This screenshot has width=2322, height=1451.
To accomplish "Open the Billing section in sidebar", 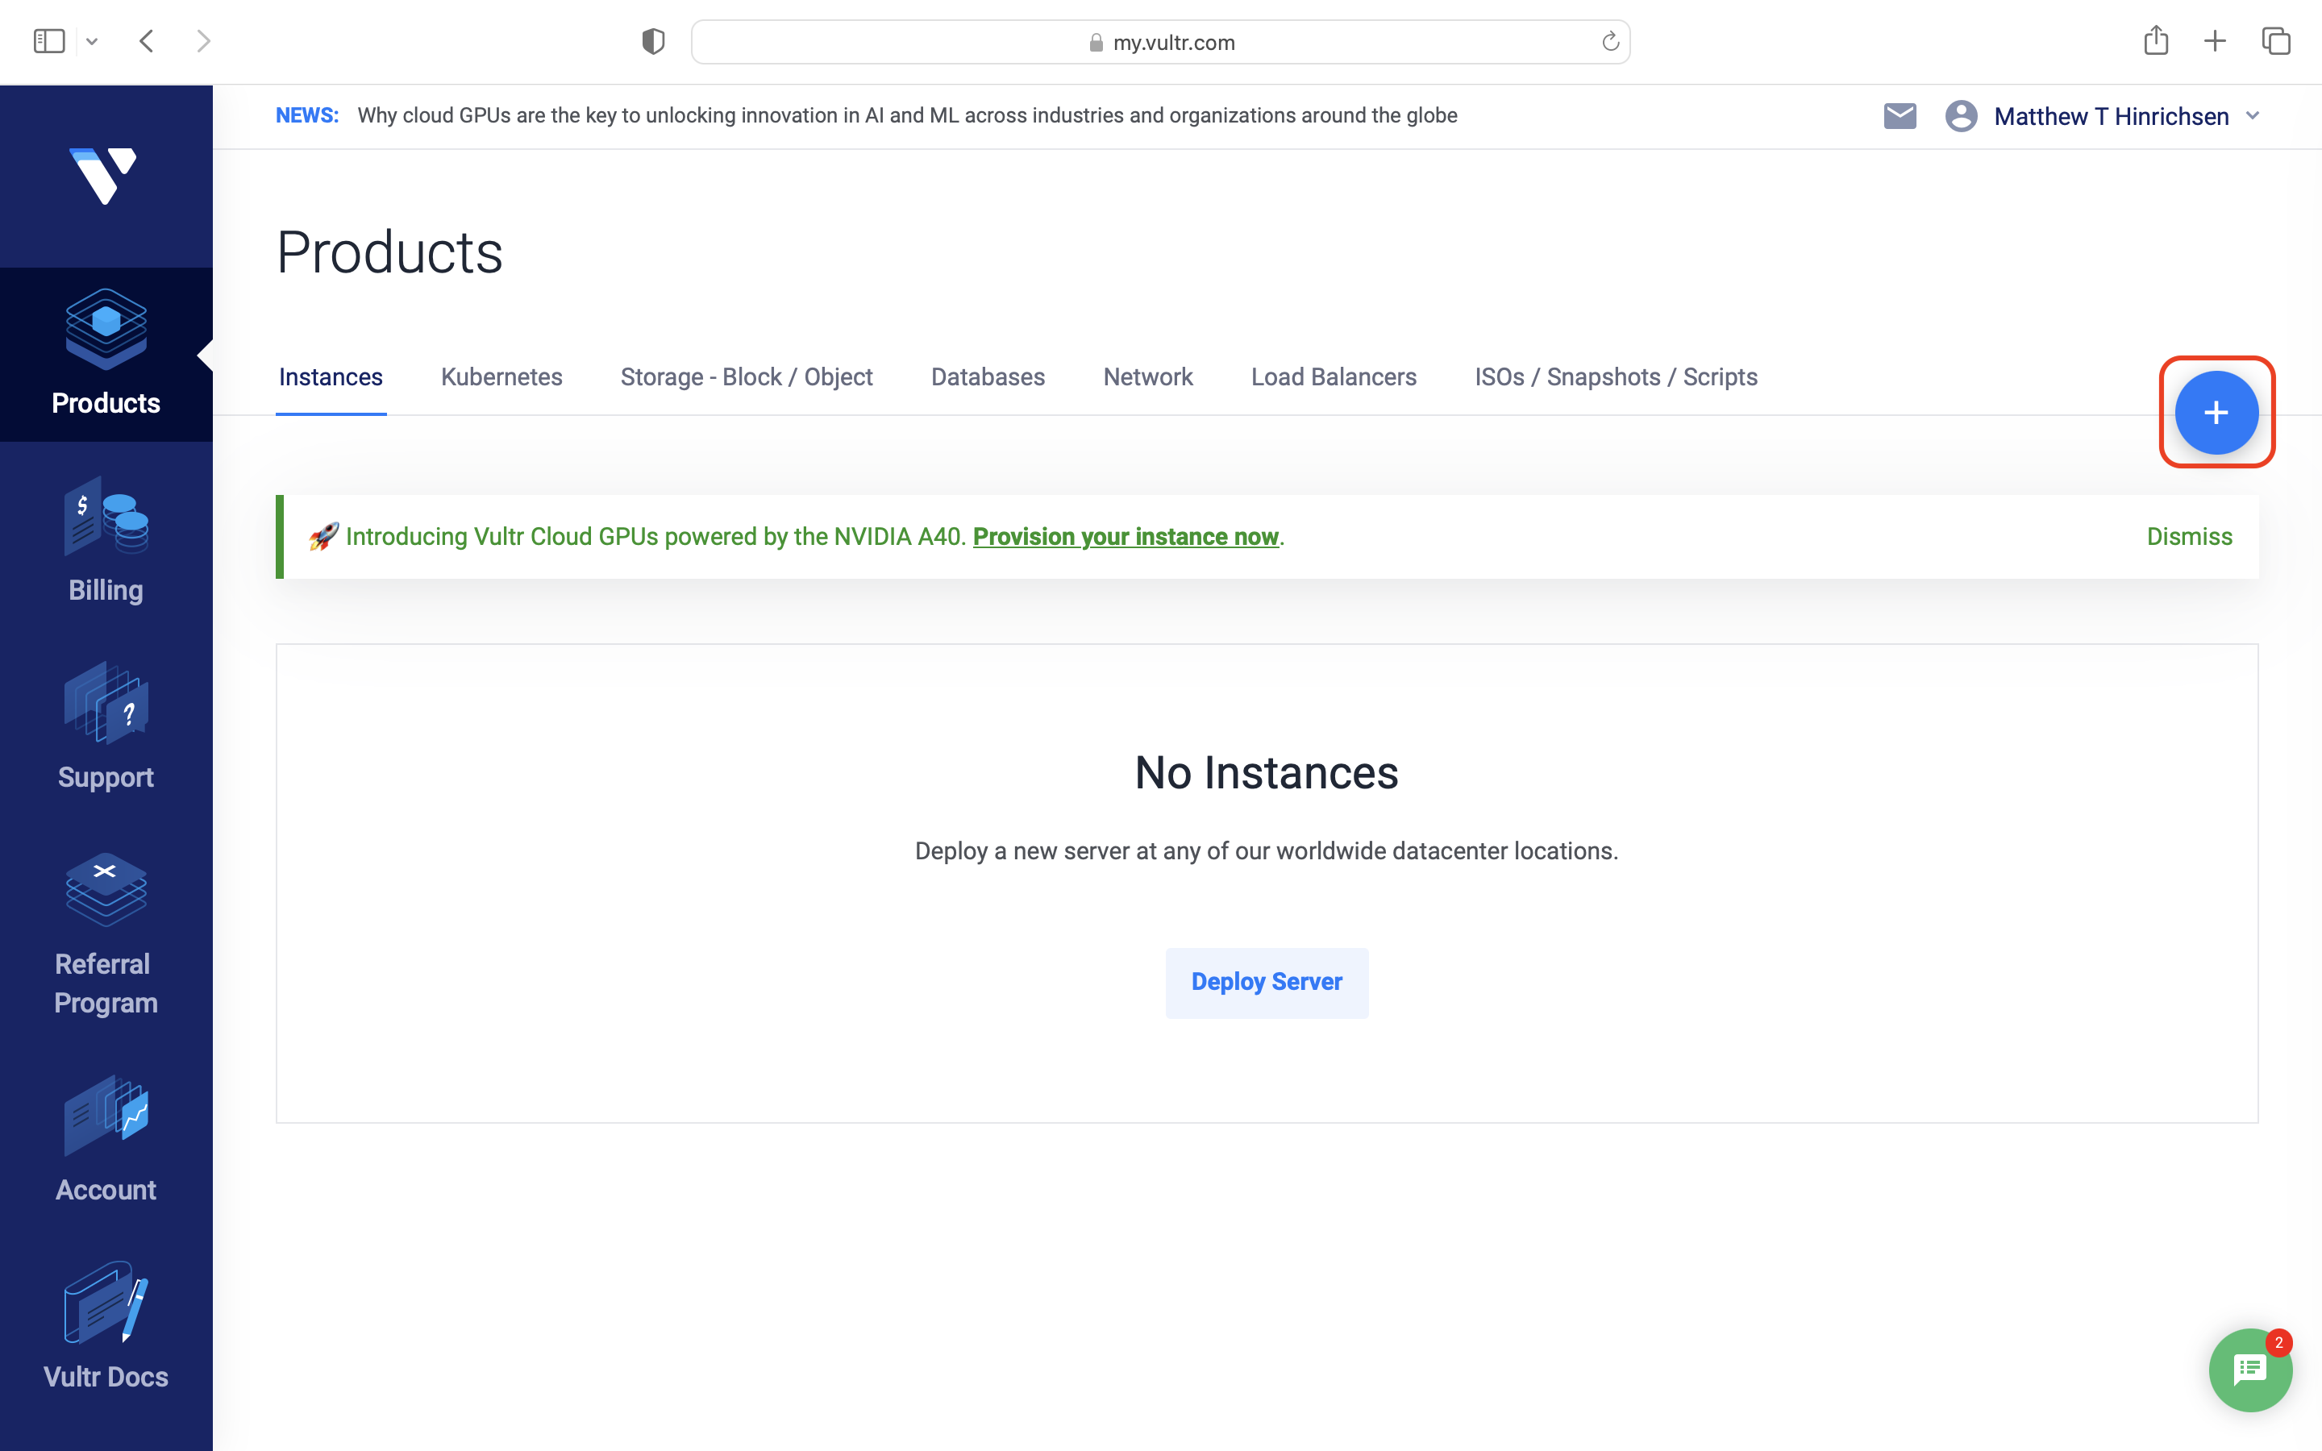I will point(106,543).
